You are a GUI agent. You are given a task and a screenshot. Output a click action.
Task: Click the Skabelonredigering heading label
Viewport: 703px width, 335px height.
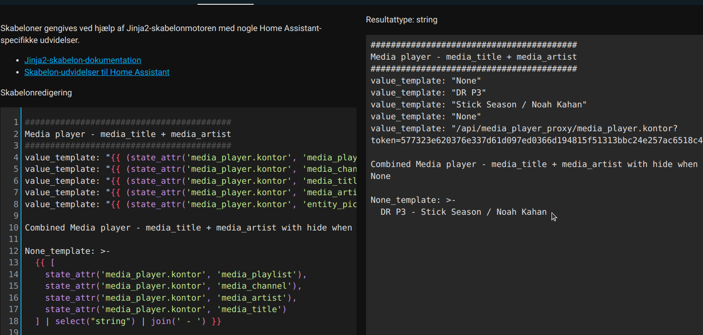click(x=36, y=93)
